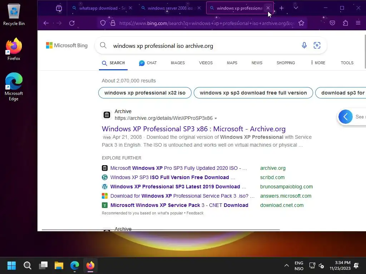Viewport: 366px width, 274px height.
Task: Close the windows xp professional tab
Action: [268, 8]
